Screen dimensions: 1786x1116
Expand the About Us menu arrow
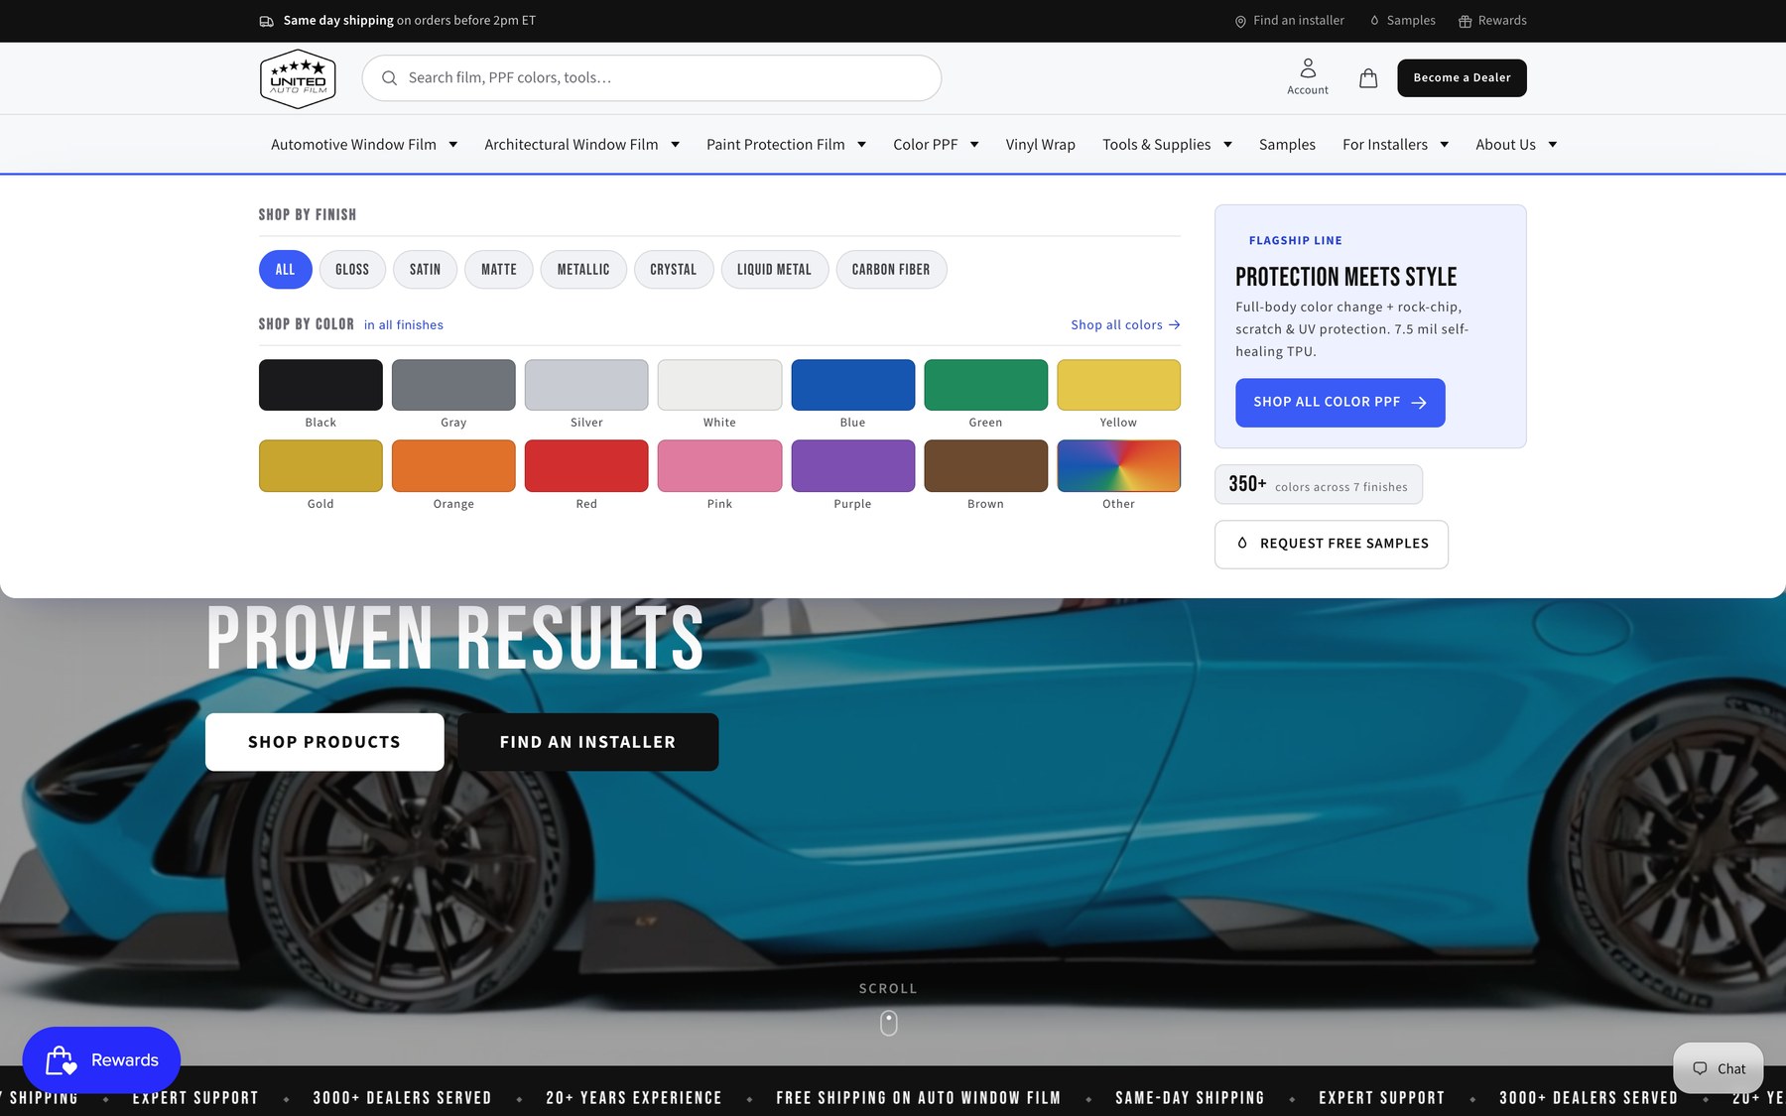tap(1553, 145)
